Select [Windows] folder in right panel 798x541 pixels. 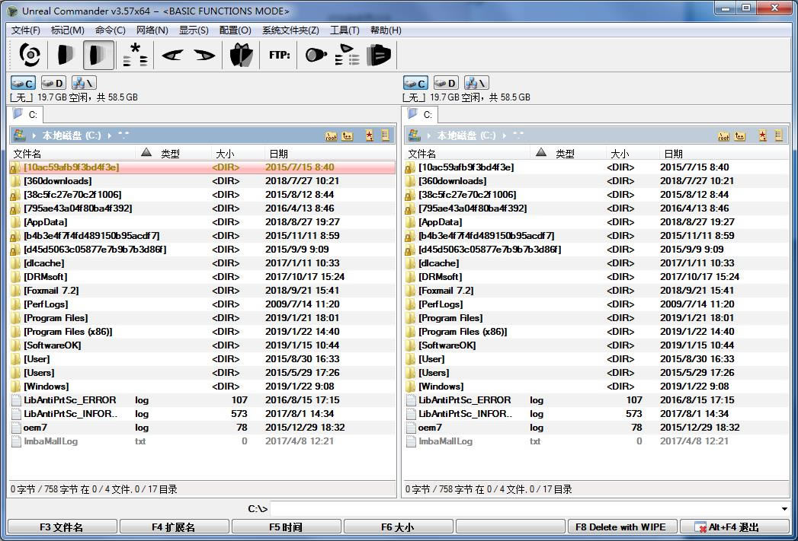coord(597,387)
